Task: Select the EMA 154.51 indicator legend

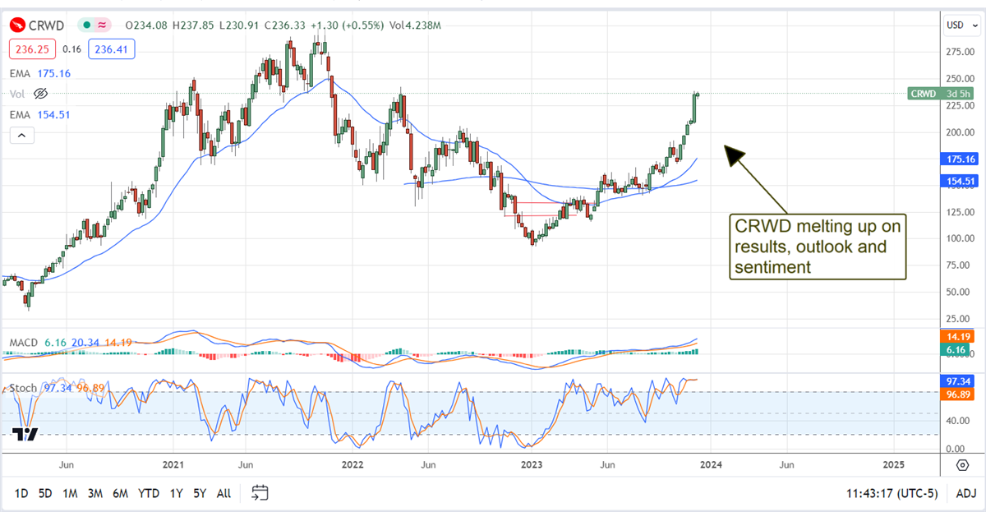Action: [x=40, y=115]
